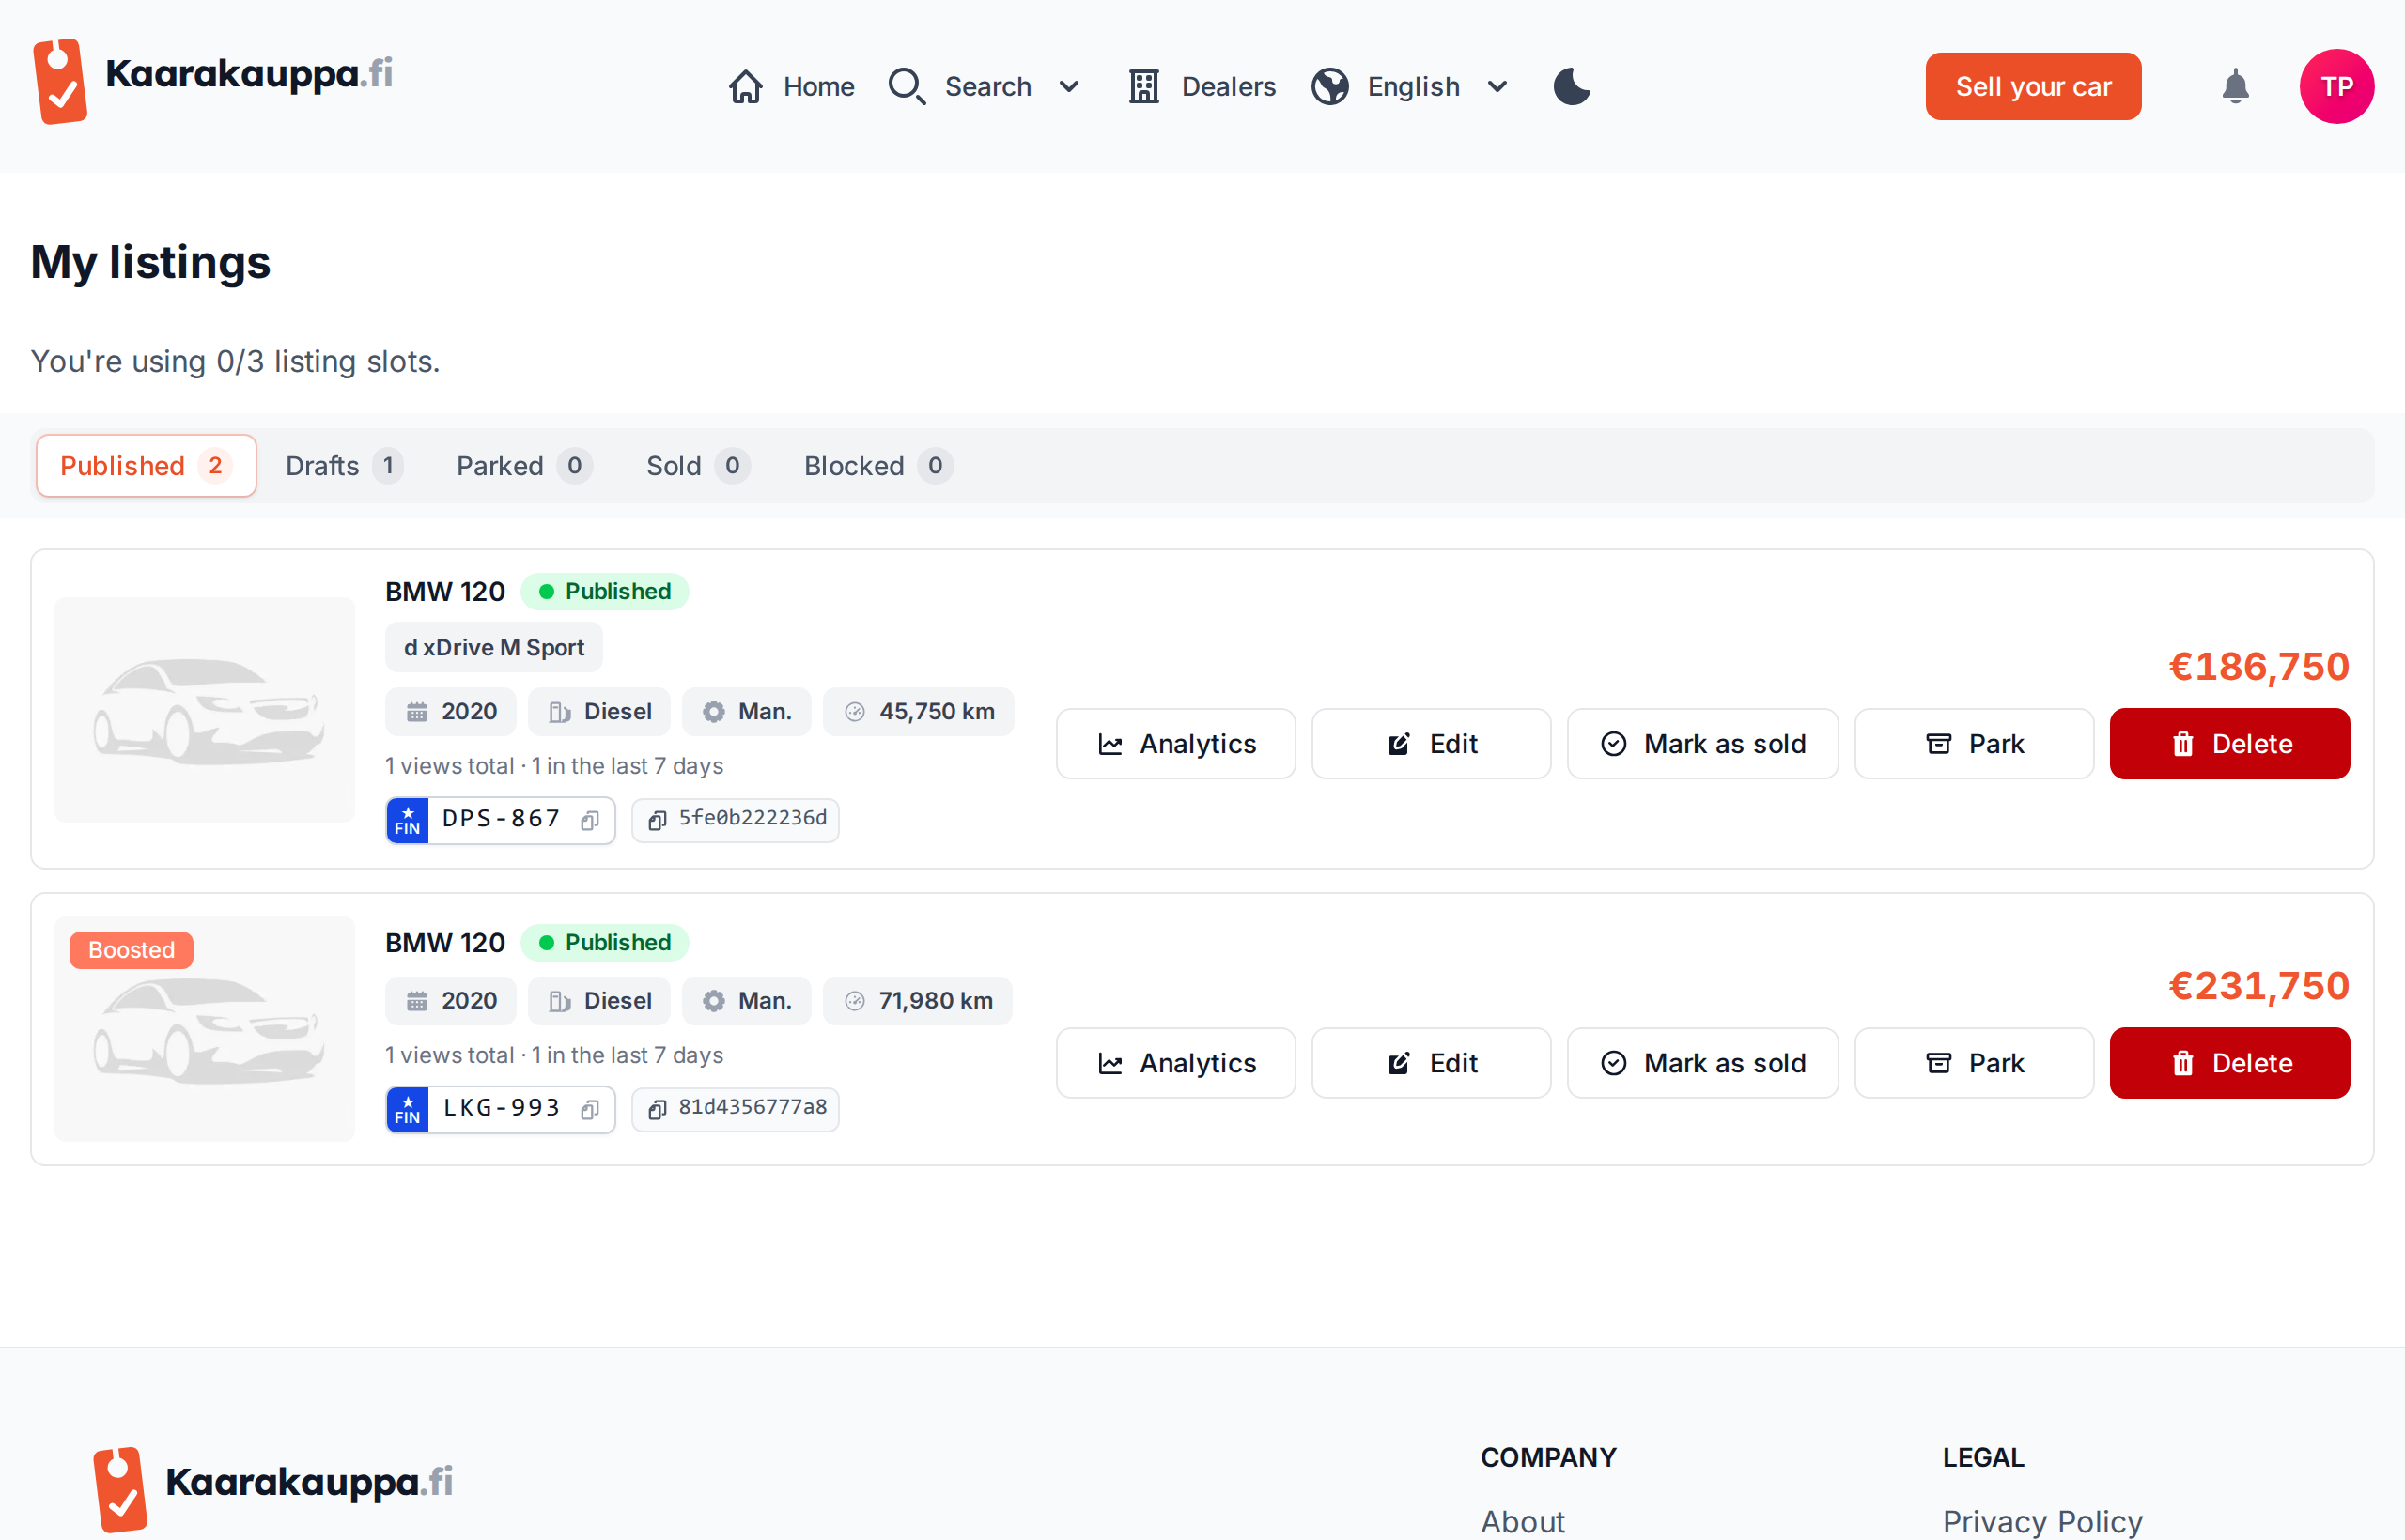Image resolution: width=2405 pixels, height=1540 pixels.
Task: Open the Privacy Policy footer link
Action: coord(2041,1521)
